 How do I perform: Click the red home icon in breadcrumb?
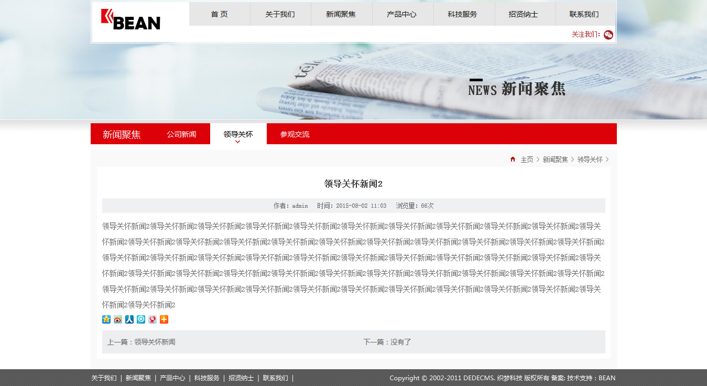coord(513,159)
